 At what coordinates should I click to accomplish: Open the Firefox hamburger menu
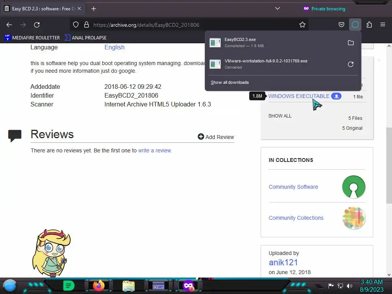[x=383, y=25]
